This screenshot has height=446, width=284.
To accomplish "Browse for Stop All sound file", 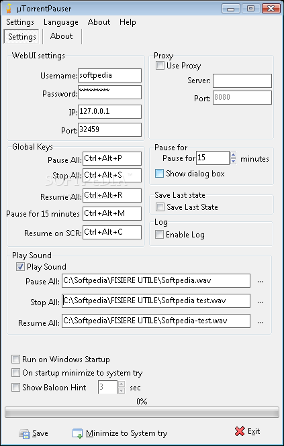I will [260, 302].
